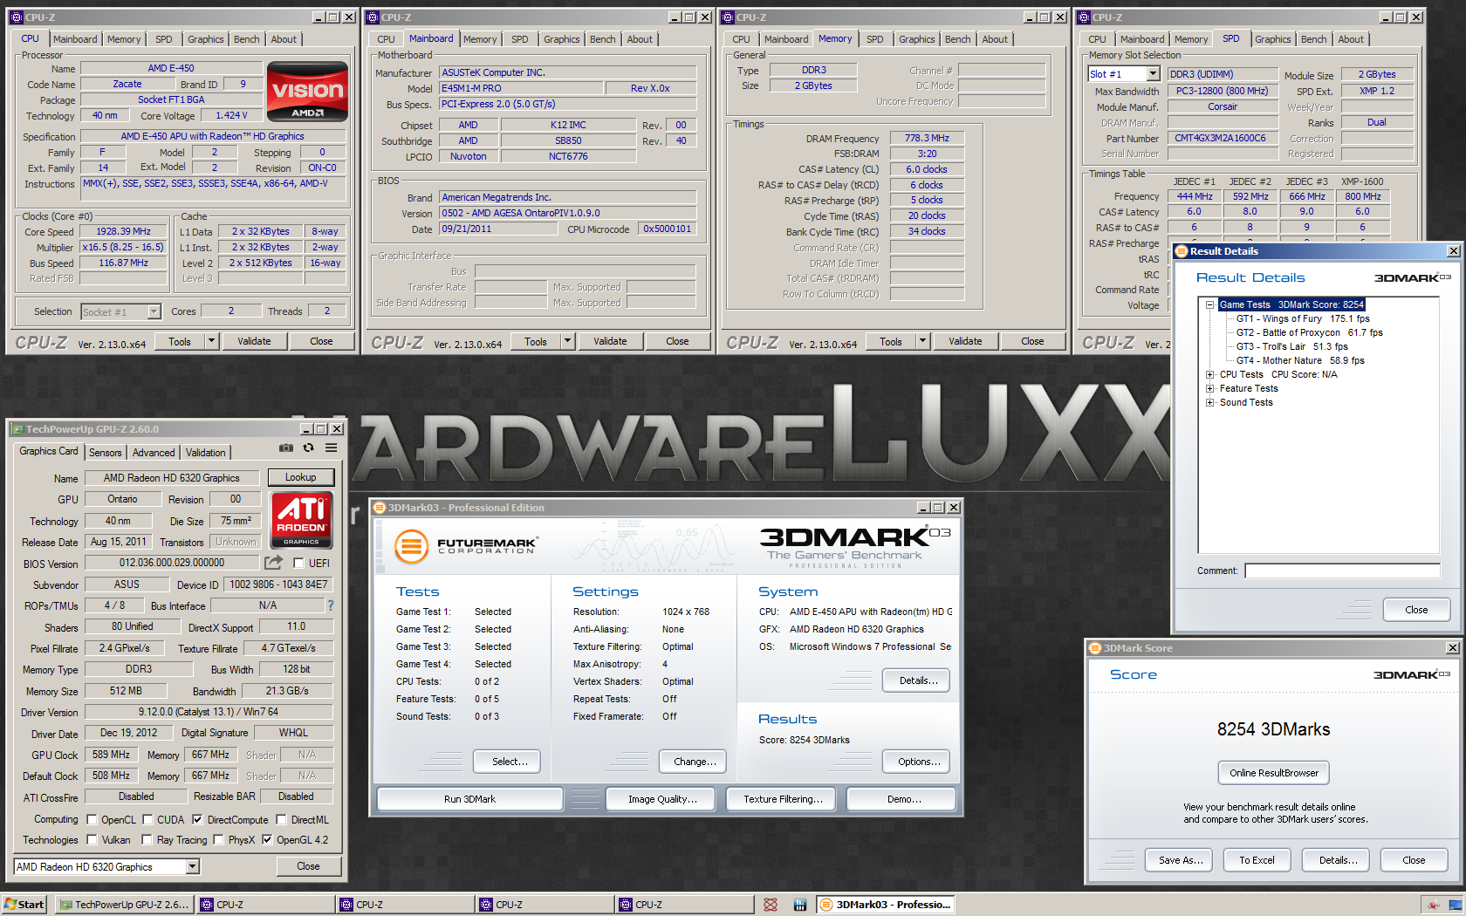Click the Image Quality button
This screenshot has width=1466, height=916.
point(662,799)
